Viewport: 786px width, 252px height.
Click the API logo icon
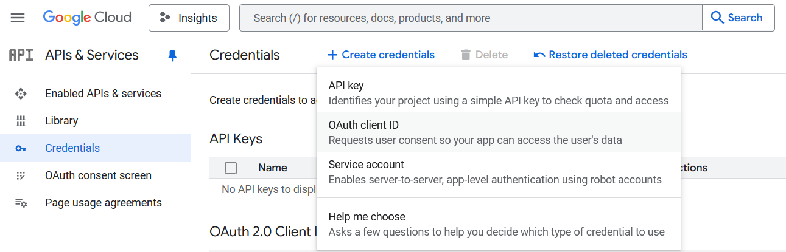click(21, 55)
